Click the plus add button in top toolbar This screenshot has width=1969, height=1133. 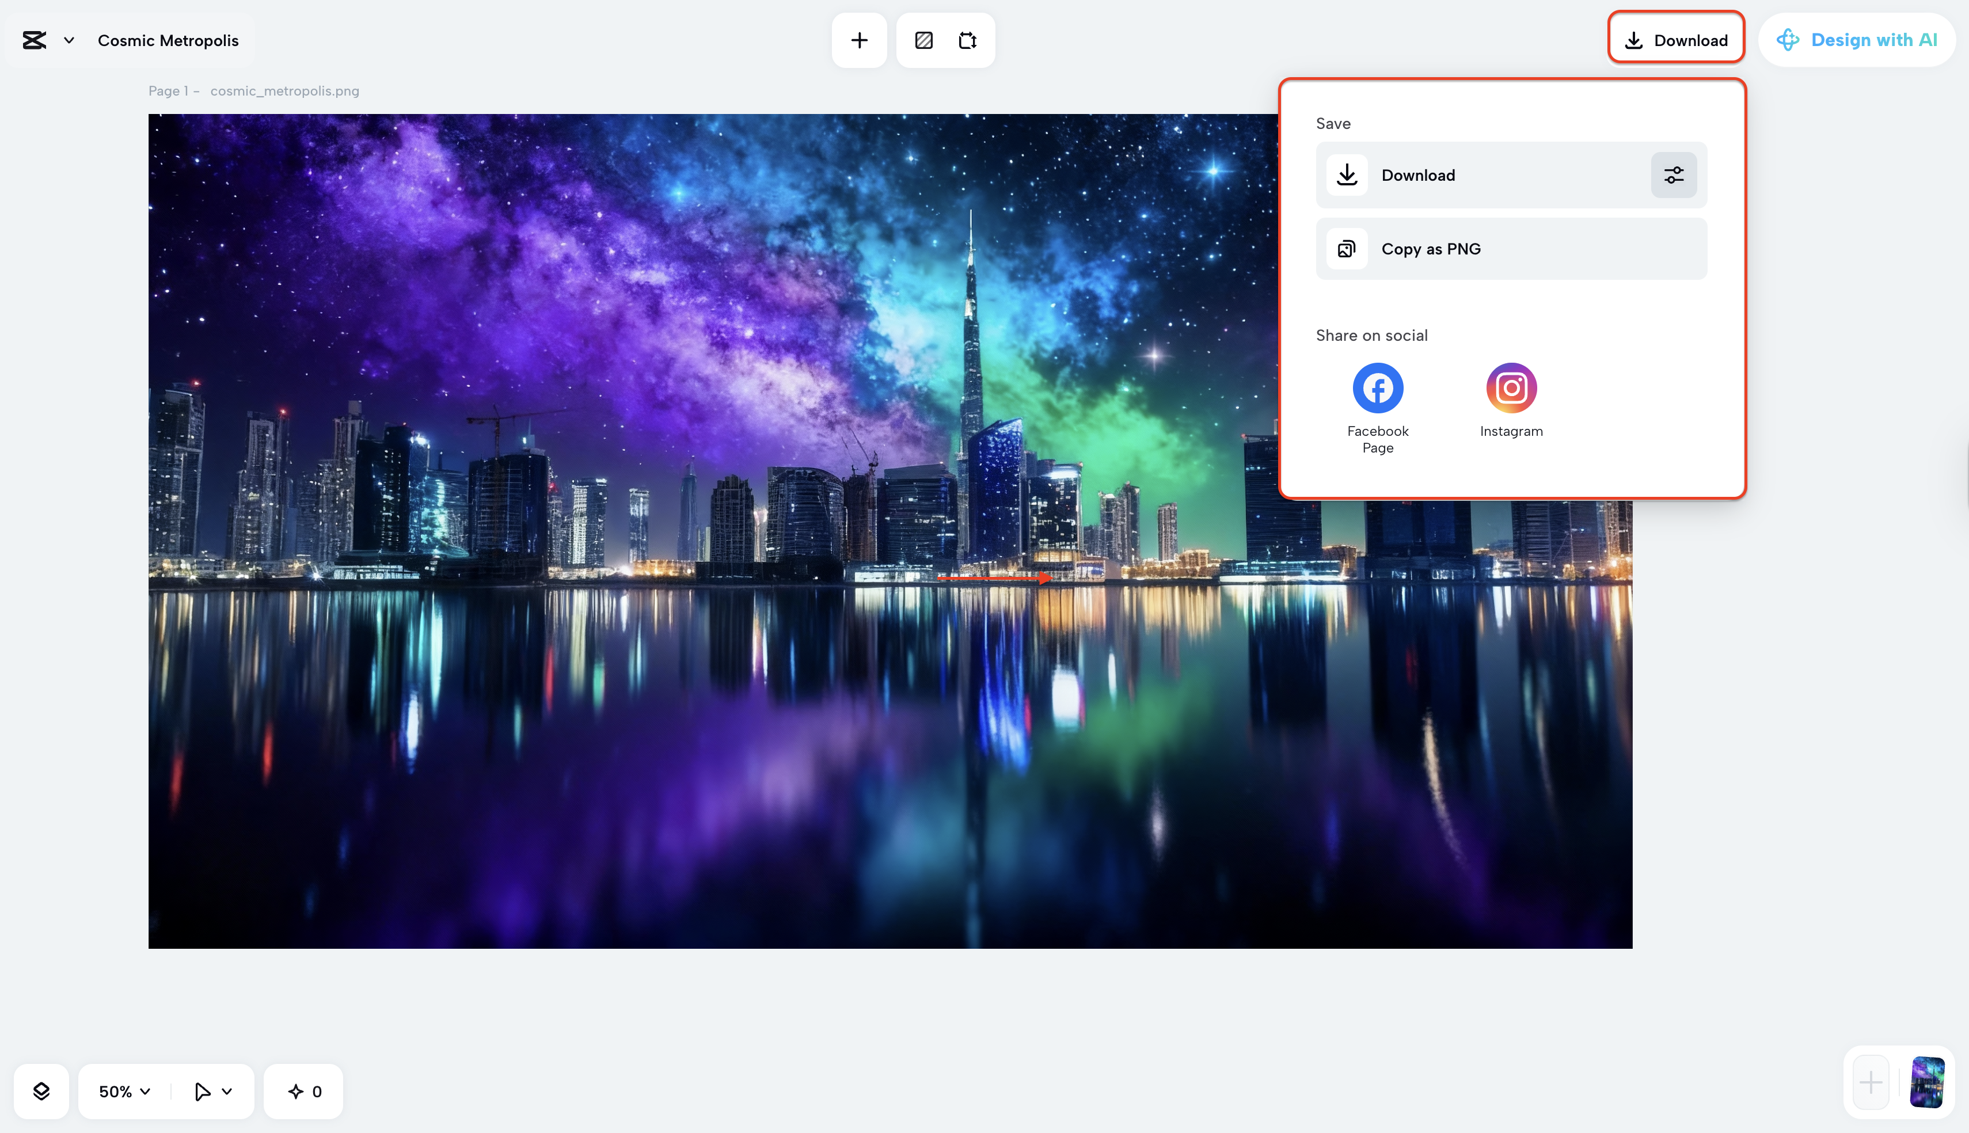pyautogui.click(x=859, y=40)
